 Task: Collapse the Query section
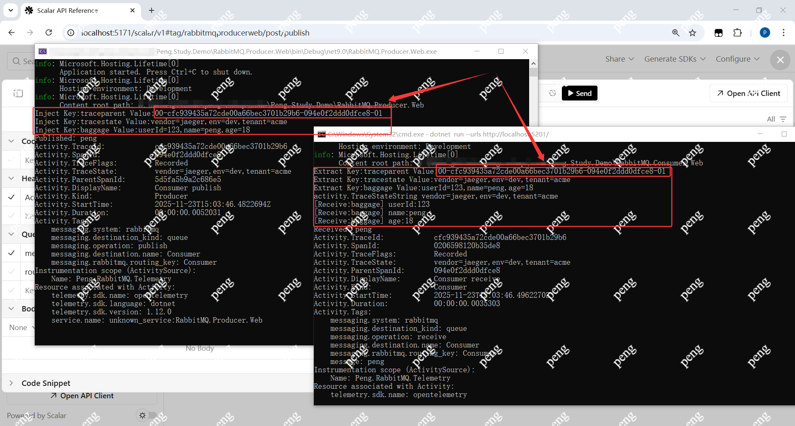11,234
